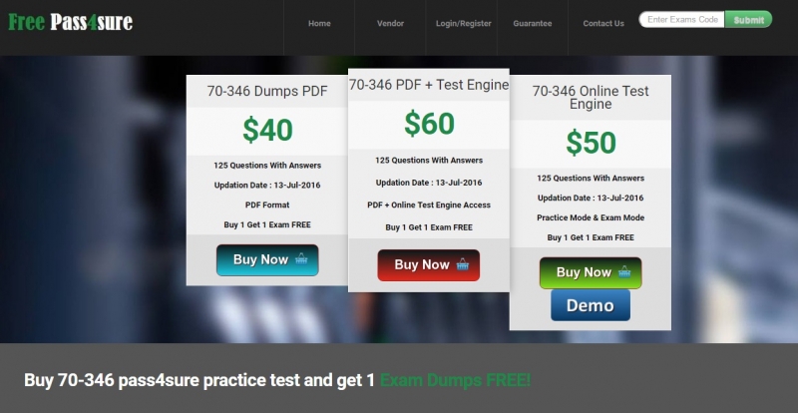
Task: Go to Login/Register page
Action: tap(464, 23)
